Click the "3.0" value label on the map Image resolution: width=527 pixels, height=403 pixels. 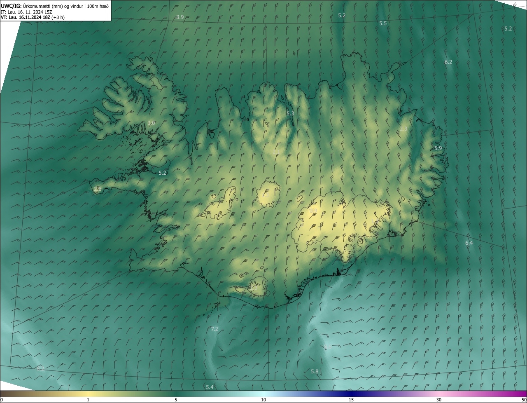[x=151, y=123]
